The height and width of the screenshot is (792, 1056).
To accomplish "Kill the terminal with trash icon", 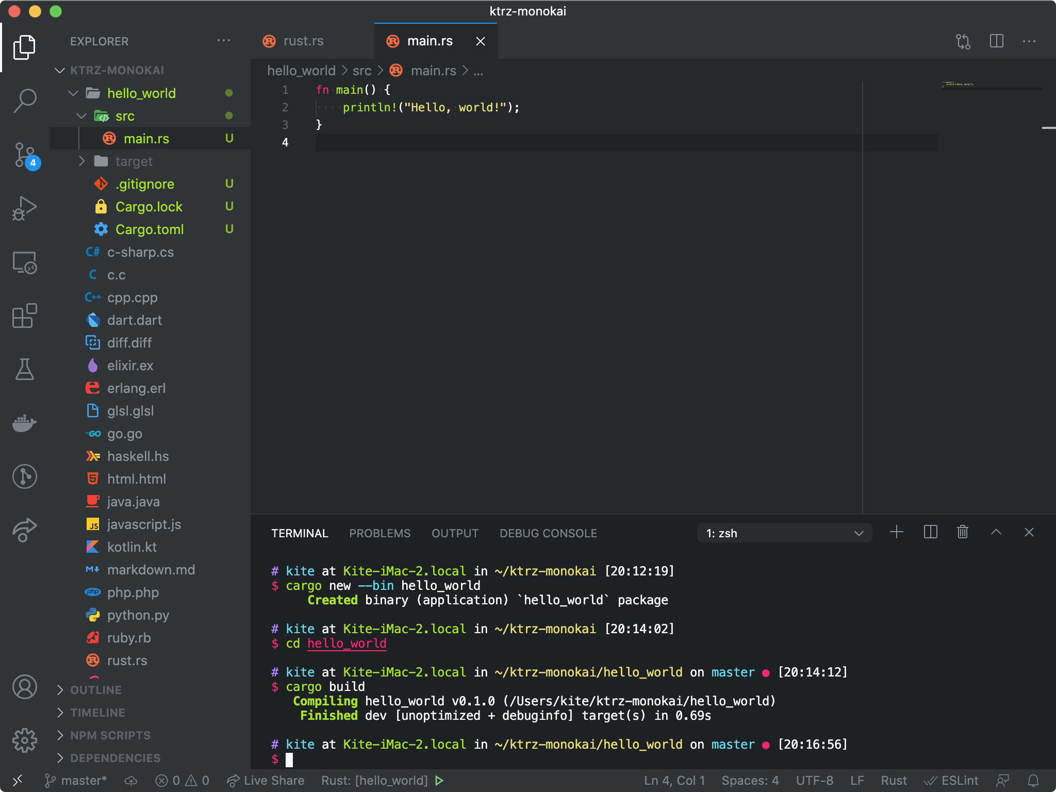I will point(962,532).
